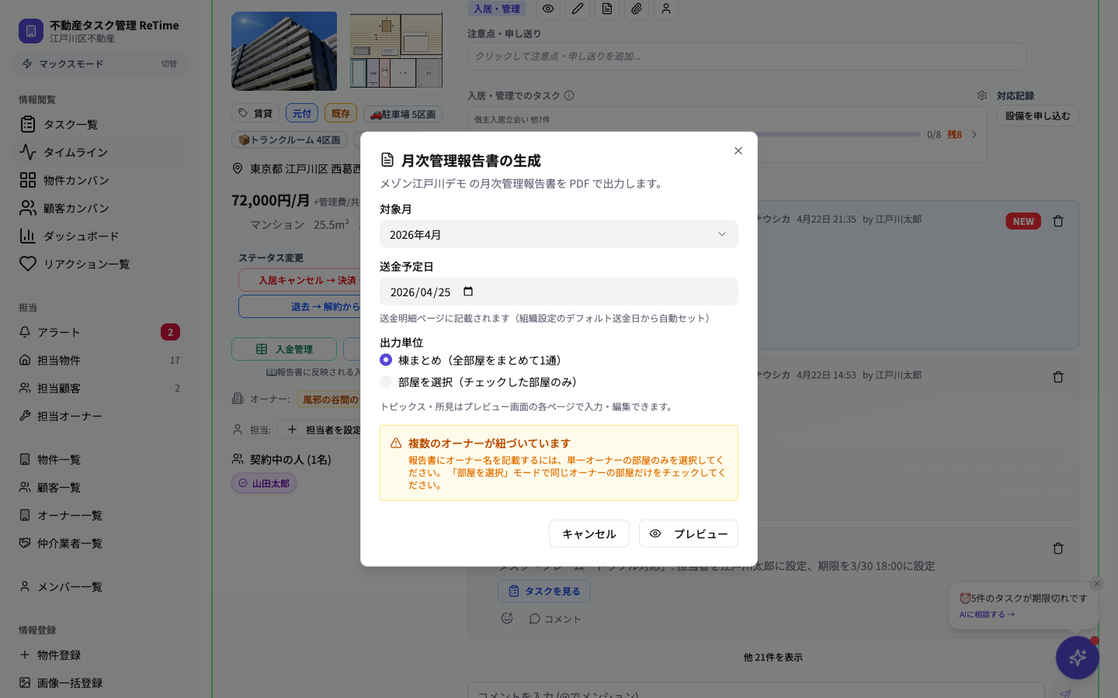Click the メンバー一覧 person icon
The height and width of the screenshot is (698, 1118).
coord(25,586)
